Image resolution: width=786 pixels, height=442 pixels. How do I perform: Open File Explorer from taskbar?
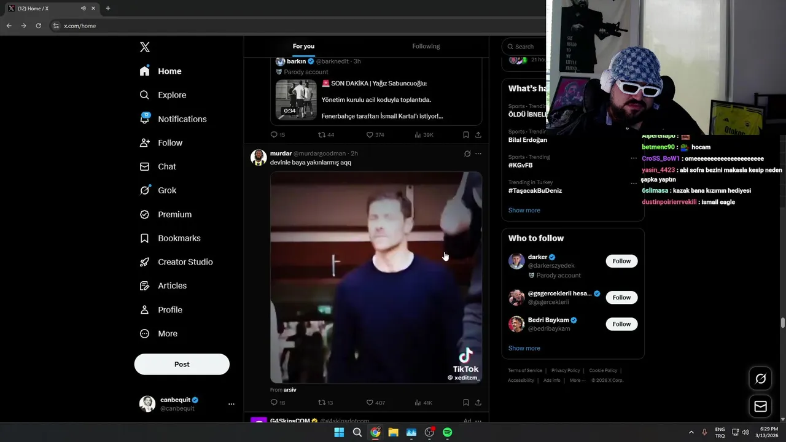coord(393,432)
